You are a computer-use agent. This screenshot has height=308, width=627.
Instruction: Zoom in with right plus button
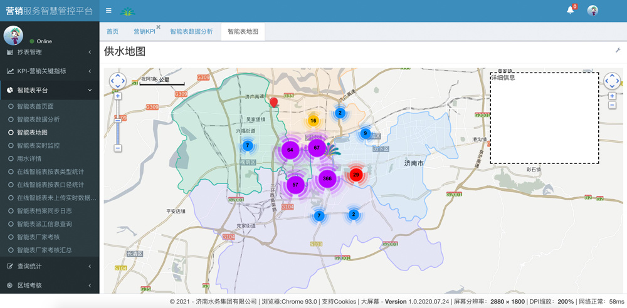pyautogui.click(x=612, y=96)
